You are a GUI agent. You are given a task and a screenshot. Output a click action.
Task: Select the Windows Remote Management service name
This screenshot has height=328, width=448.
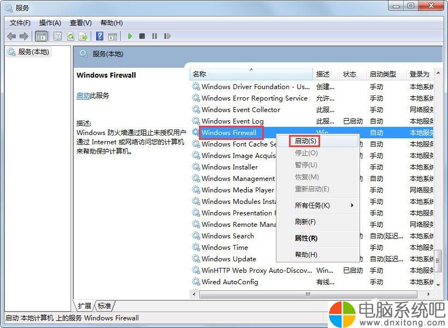click(x=239, y=224)
